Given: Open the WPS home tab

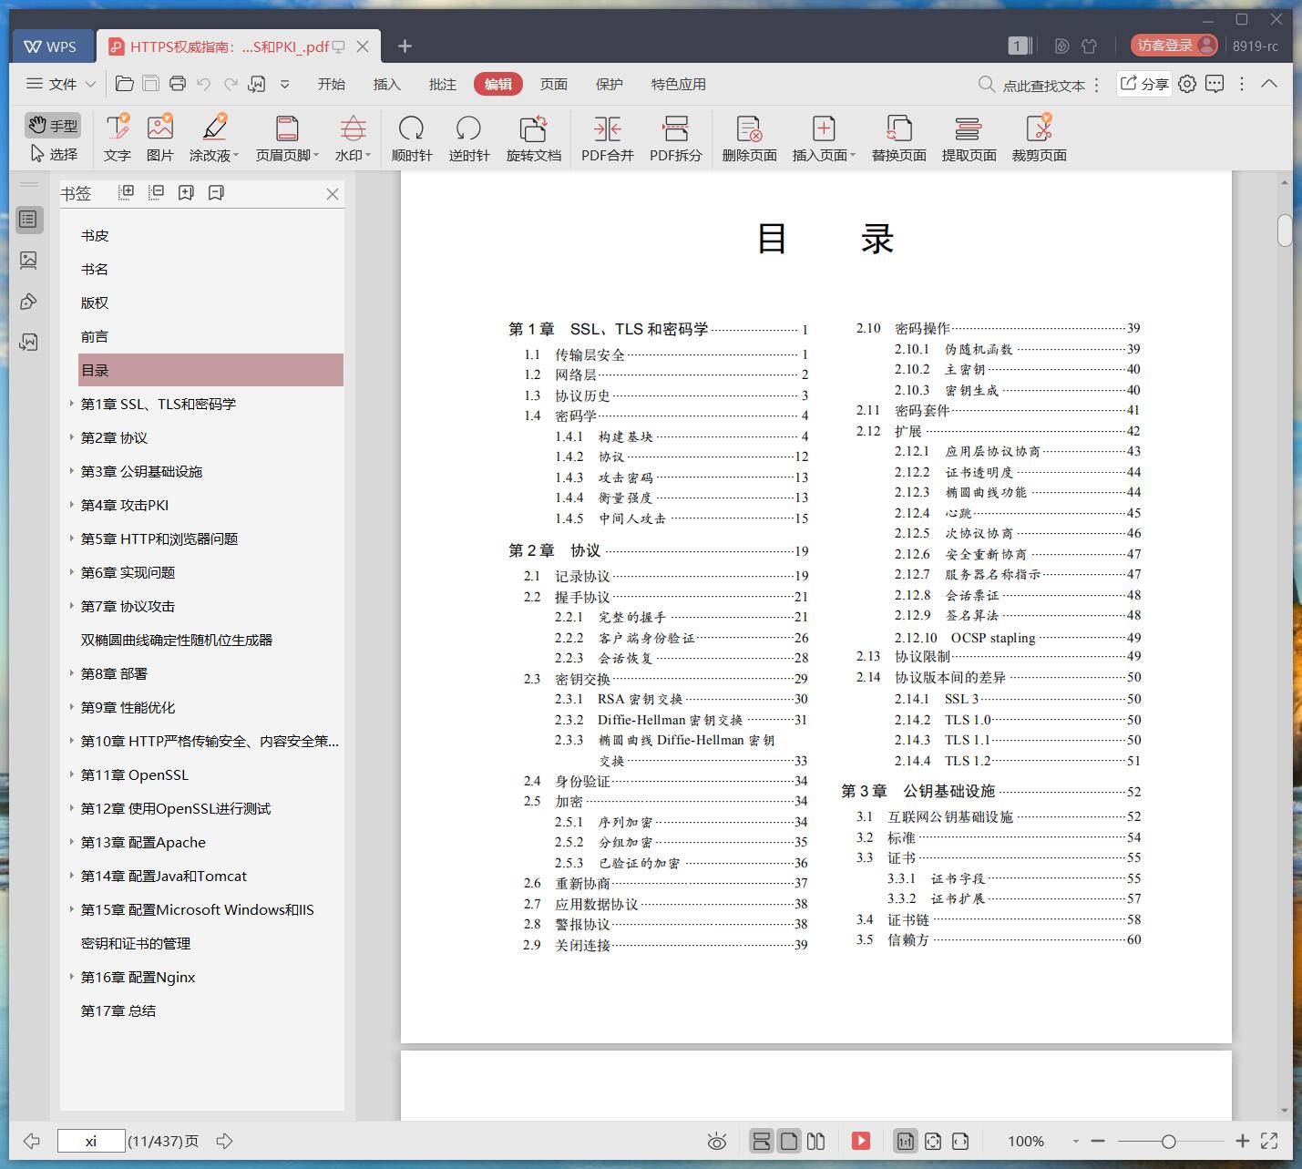Looking at the screenshot, I should tap(51, 46).
